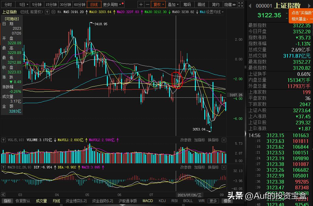Expand the 设置均线 dropdown
The image size is (313, 206).
(x=215, y=12)
